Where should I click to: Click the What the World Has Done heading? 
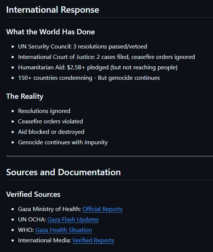(x=50, y=32)
